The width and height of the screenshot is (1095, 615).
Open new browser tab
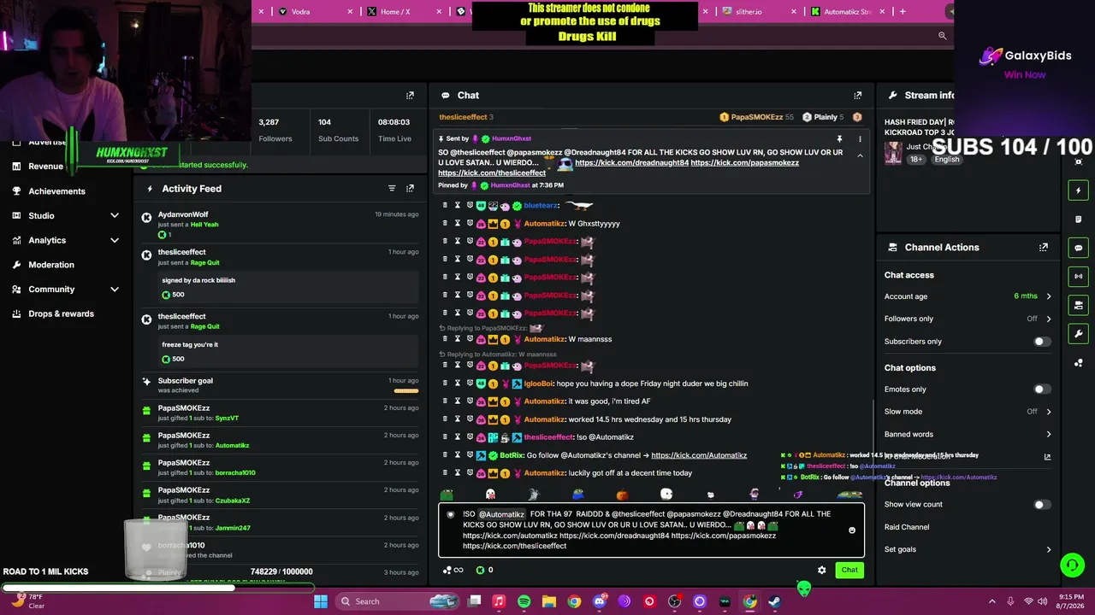[x=903, y=12]
